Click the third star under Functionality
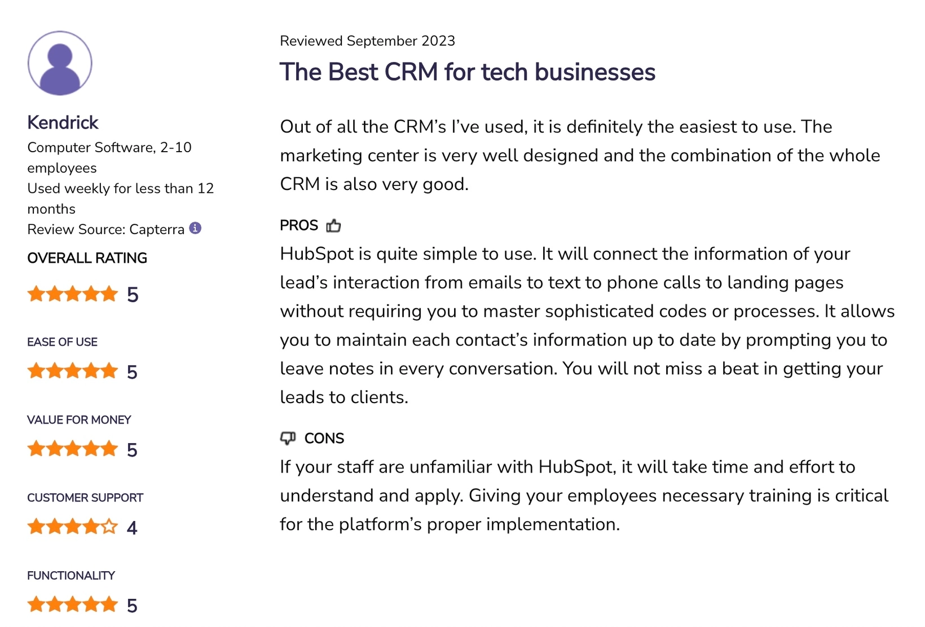Screen dimensions: 925x627 pos(72,604)
